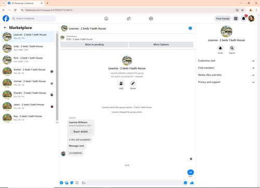Open the account profile picture menu
The width and height of the screenshot is (260, 188).
(251, 19)
